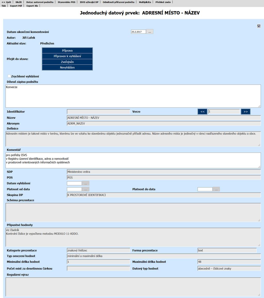Screen dimensions: 264x298
Task: Open Stanovisko POS menu item
Action: tap(67, 2)
